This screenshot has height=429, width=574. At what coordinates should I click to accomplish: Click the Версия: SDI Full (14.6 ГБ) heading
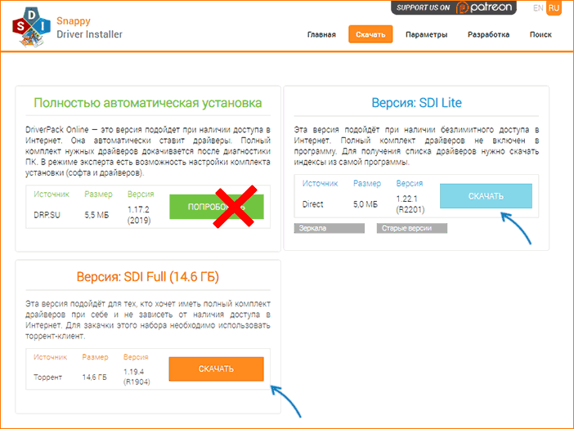(147, 276)
